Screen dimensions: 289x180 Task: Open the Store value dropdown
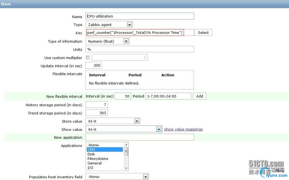pos(113,121)
